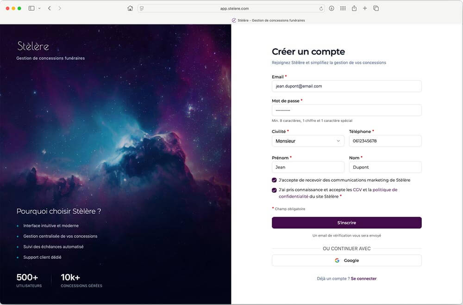Click 'Un email de vérification vous sera envoyé'
463x305 pixels.
click(x=347, y=236)
